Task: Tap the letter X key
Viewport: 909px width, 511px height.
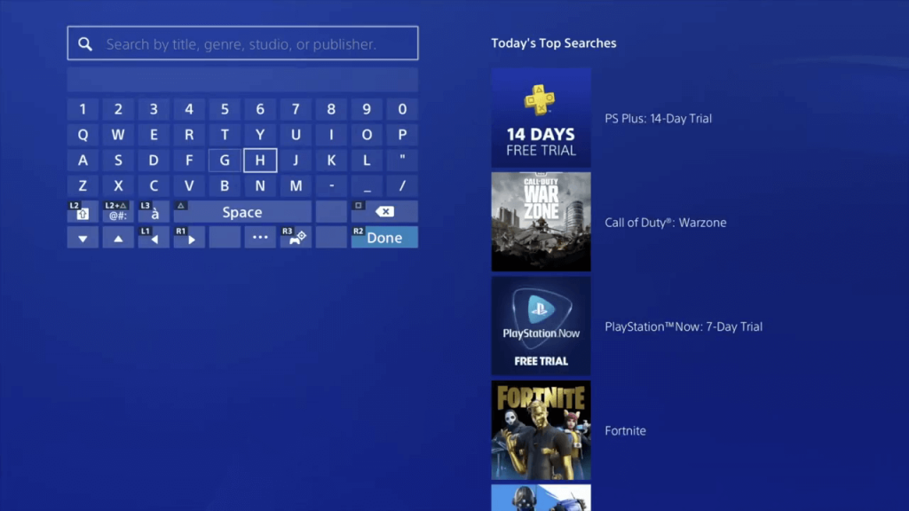Action: pyautogui.click(x=118, y=186)
